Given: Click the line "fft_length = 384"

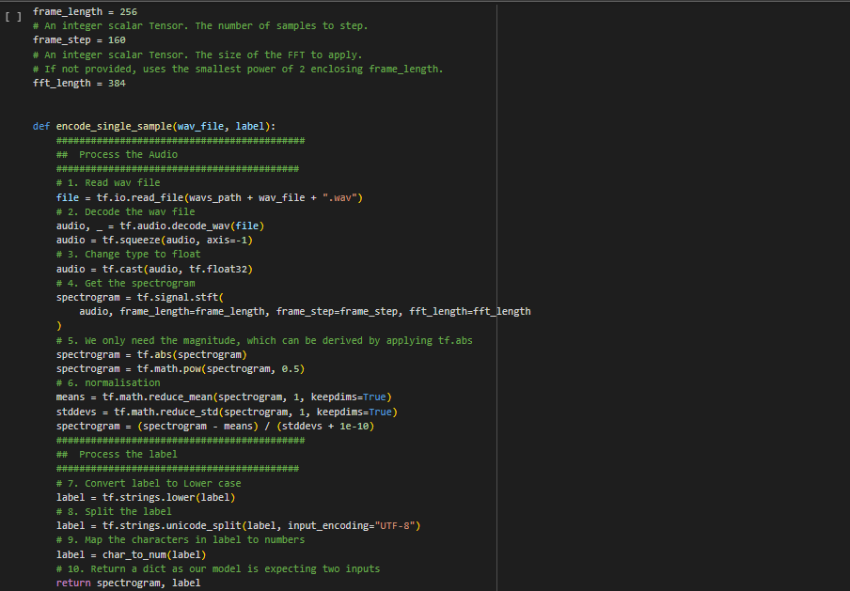Looking at the screenshot, I should pos(79,83).
